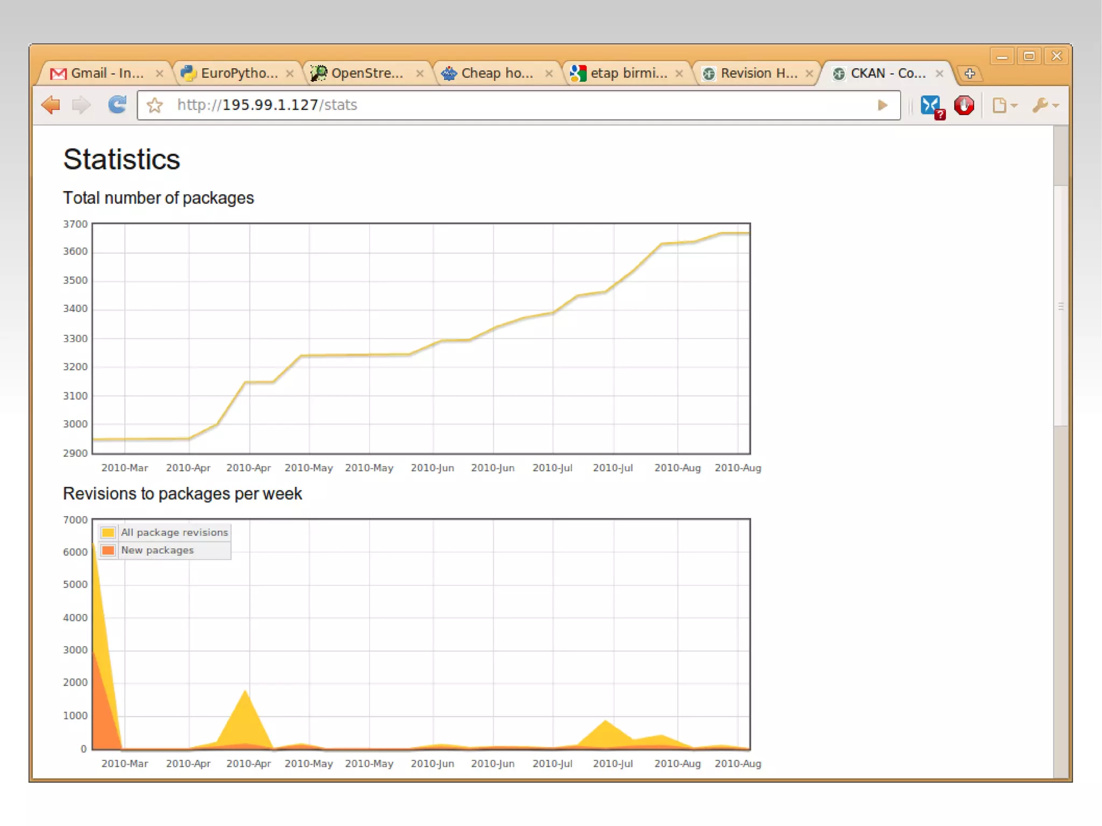Click the browser Back arrow
Screen dimensions: 1102x826
[51, 104]
